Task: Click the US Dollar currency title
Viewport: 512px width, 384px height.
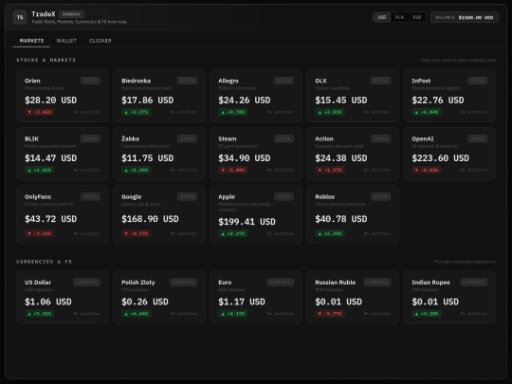Action: coord(38,283)
